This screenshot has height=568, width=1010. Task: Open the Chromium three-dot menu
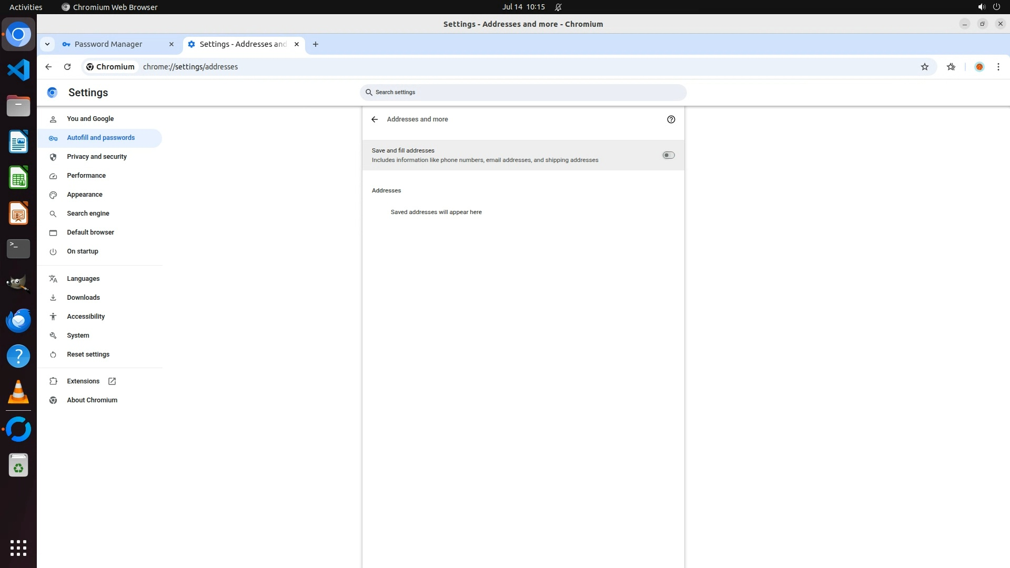click(x=998, y=67)
